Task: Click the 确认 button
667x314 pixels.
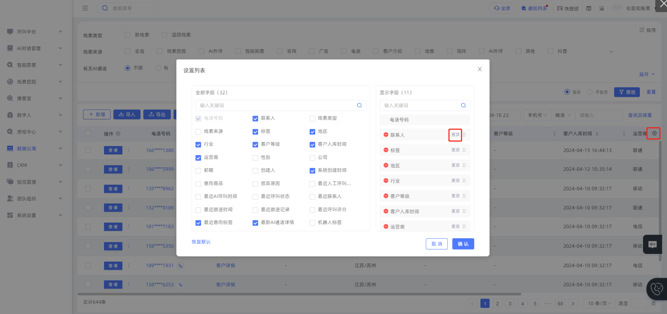Action: pos(463,244)
